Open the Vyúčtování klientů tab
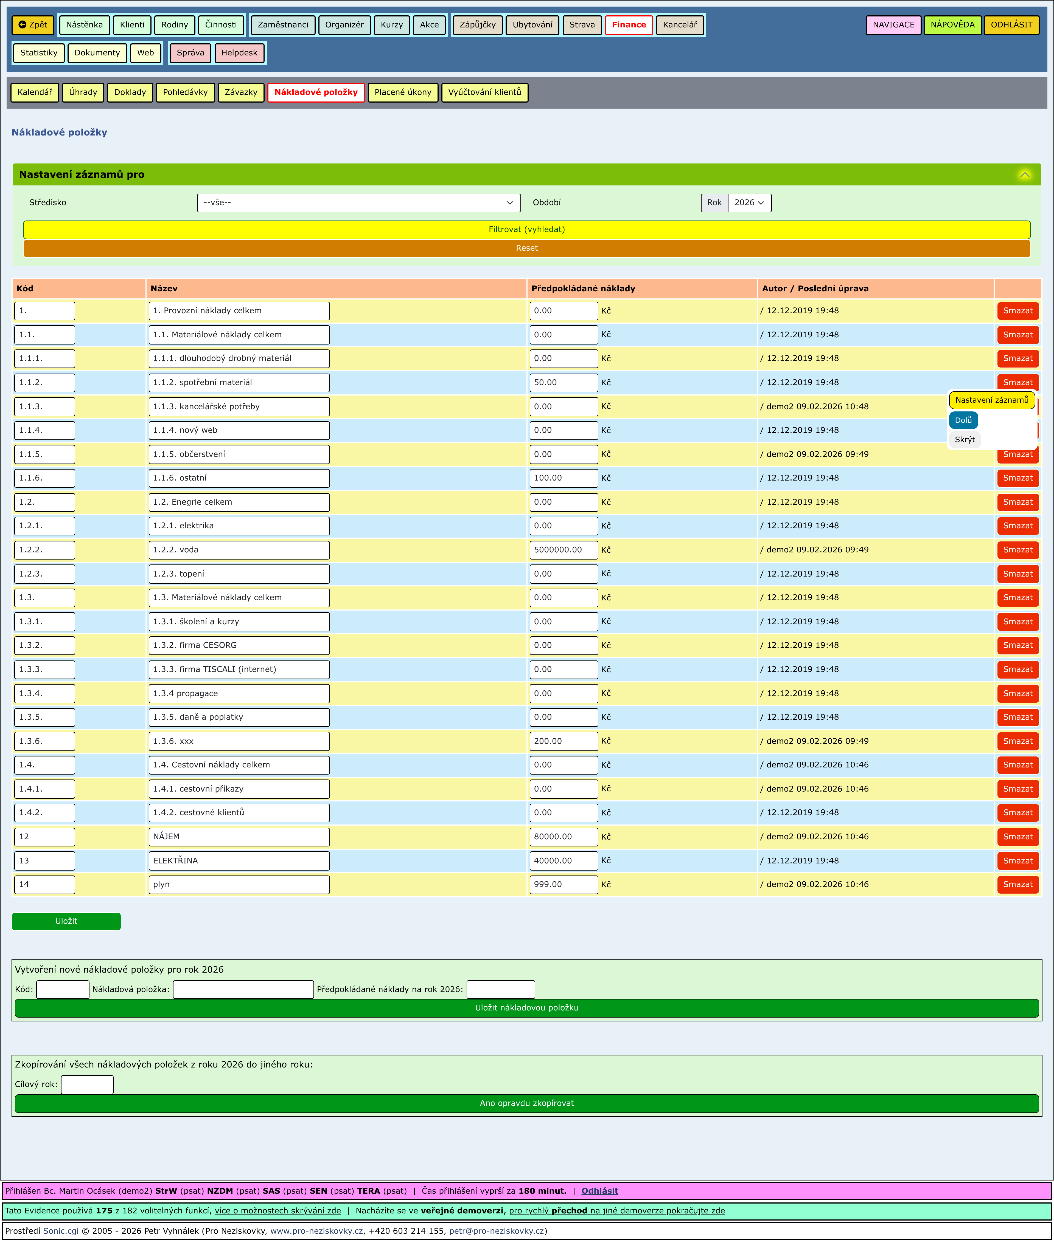Image resolution: width=1054 pixels, height=1254 pixels. (484, 92)
